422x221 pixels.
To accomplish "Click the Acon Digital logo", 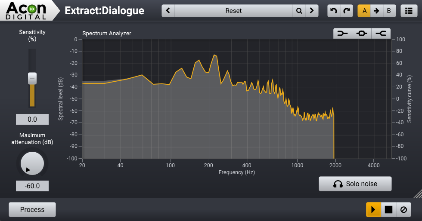I will pos(26,11).
